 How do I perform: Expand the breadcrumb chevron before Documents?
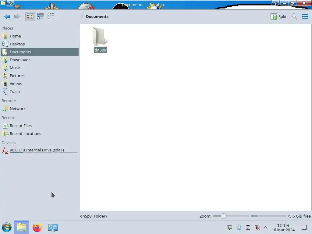click(x=82, y=16)
